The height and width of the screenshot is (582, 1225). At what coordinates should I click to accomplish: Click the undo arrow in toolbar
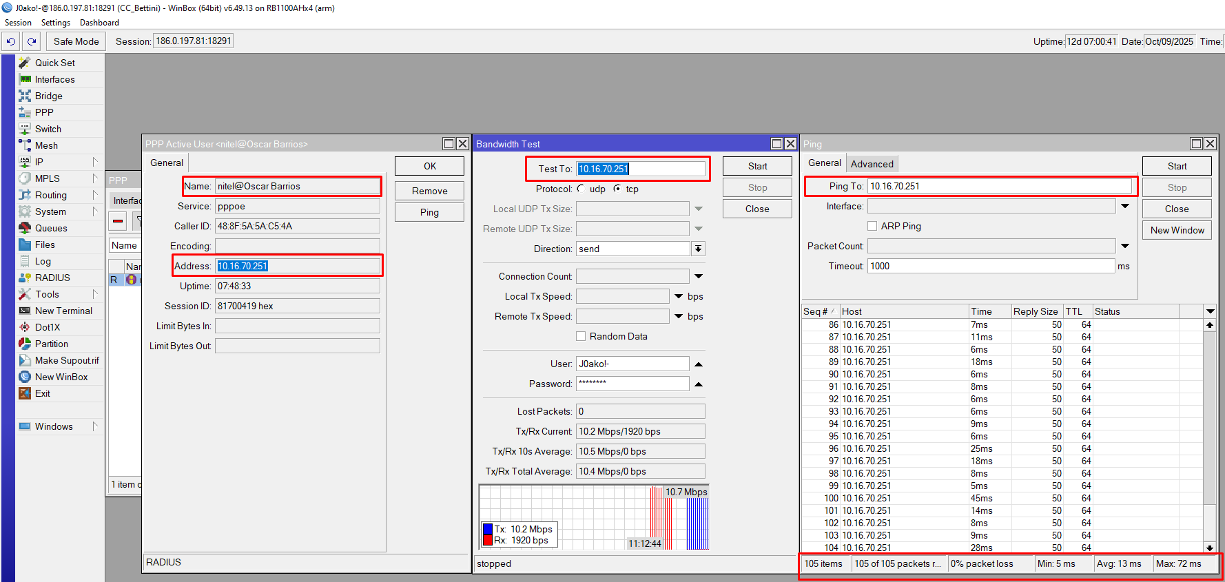[11, 41]
